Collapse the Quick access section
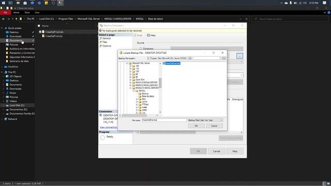This screenshot has height=186, width=331. pos(2,28)
